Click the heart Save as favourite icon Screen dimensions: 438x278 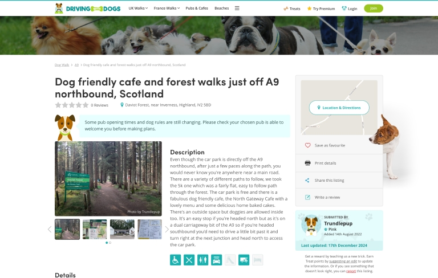[307, 145]
